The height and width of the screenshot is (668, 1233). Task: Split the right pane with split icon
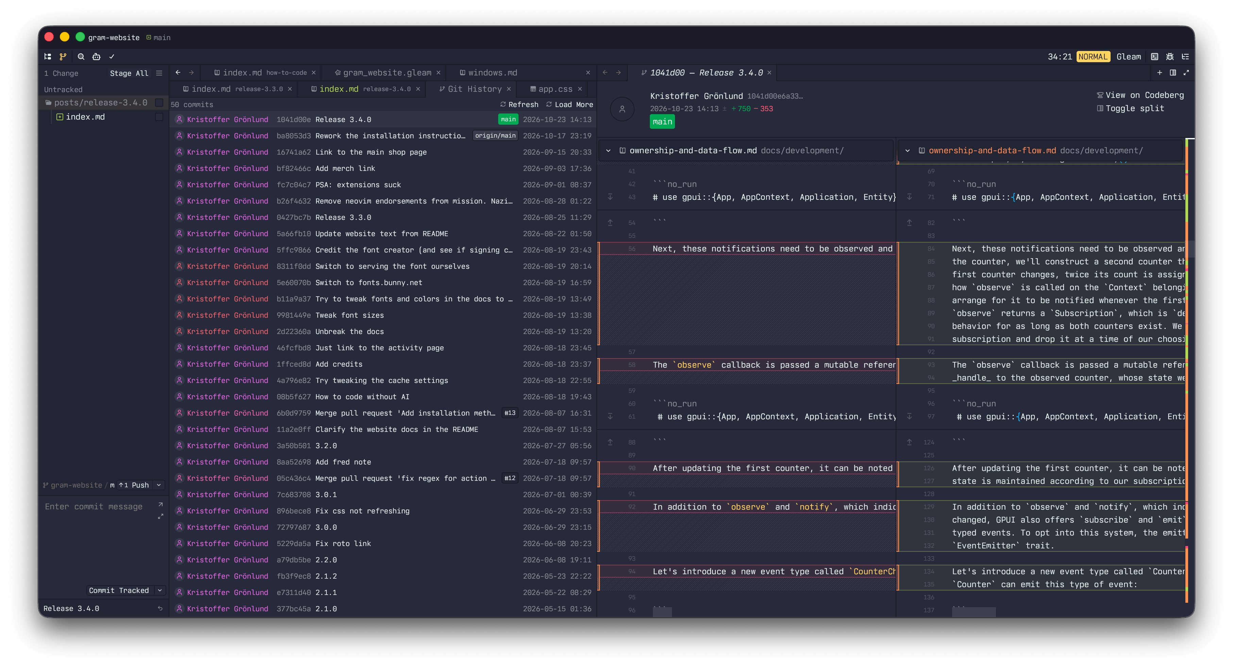(x=1173, y=73)
